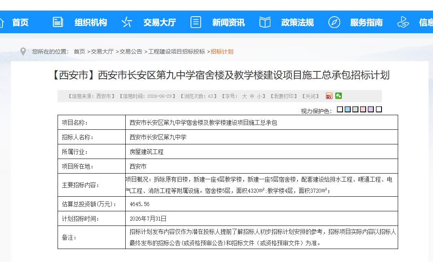Click the 信息来源：西安市 text
The height and width of the screenshot is (262, 433).
coord(92,96)
